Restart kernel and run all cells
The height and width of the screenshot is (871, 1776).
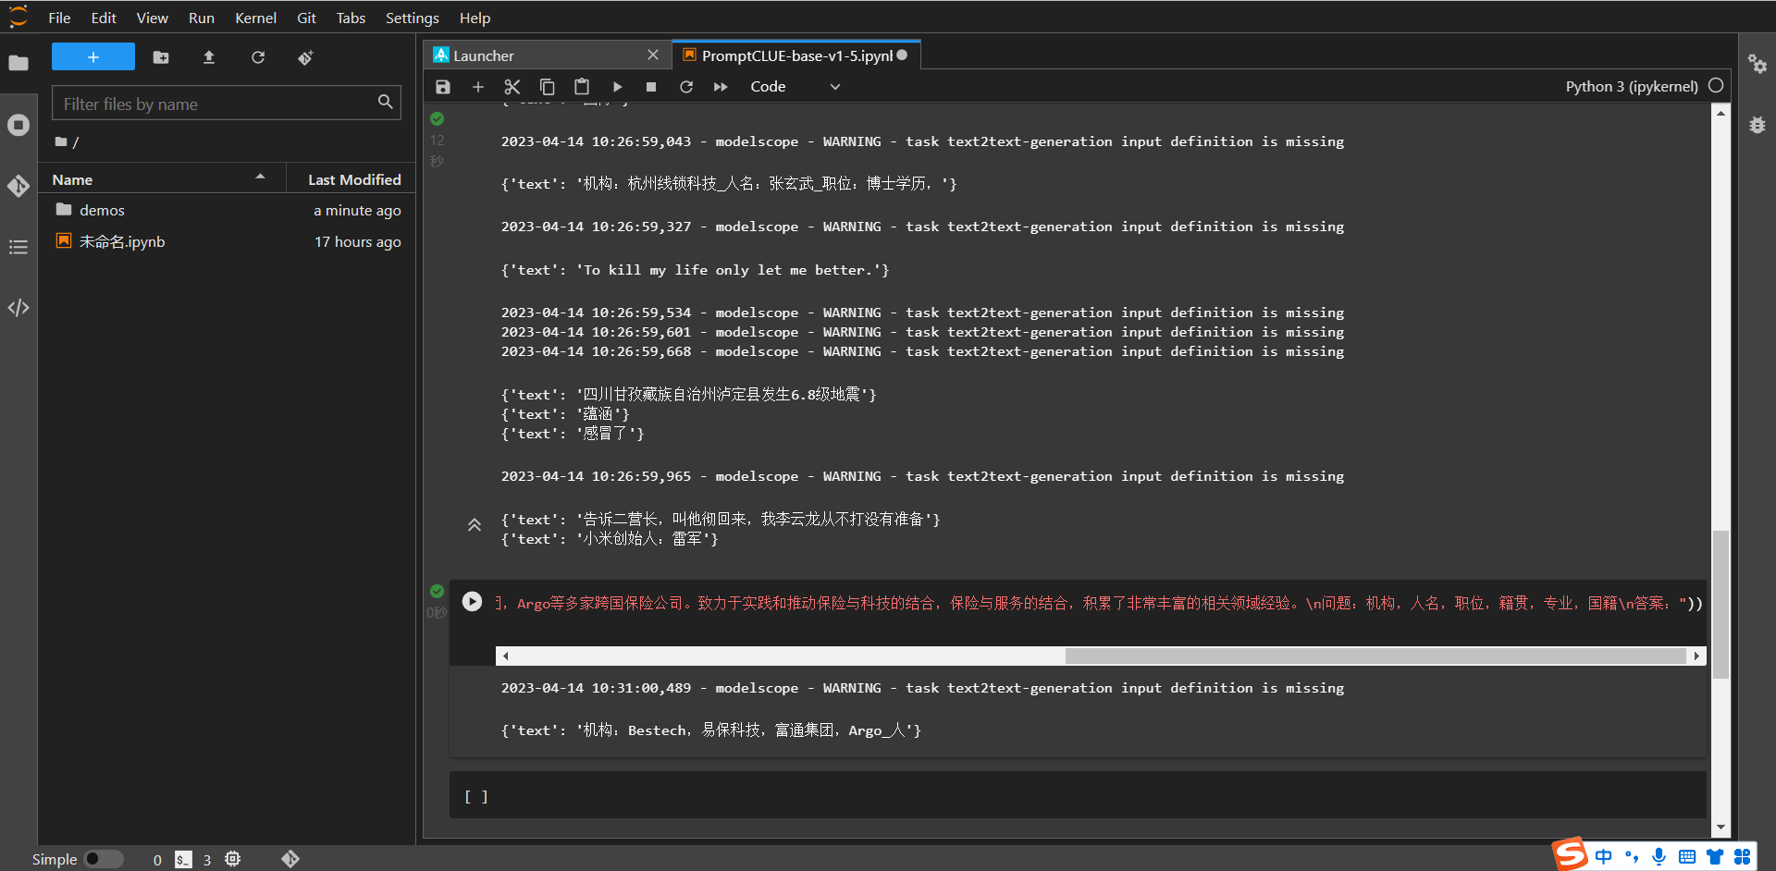pyautogui.click(x=721, y=87)
